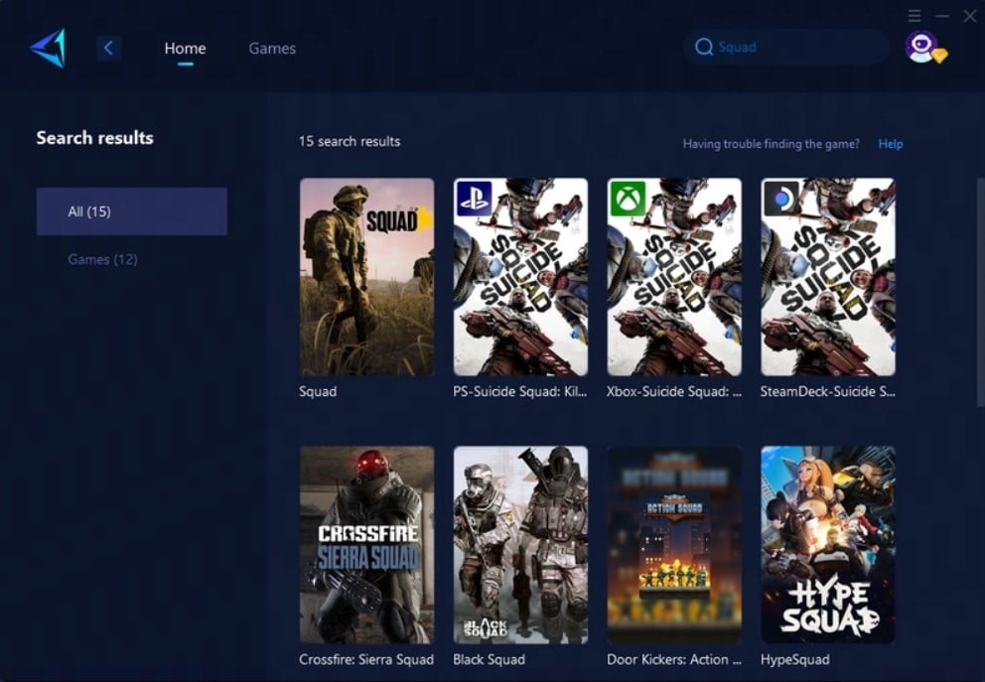
Task: Click the "Squad" game title text
Action: [318, 391]
